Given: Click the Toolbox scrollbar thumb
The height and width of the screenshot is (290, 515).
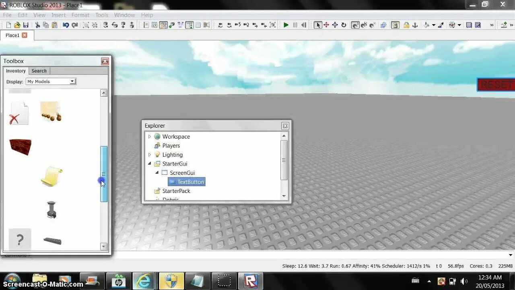Looking at the screenshot, I should click(x=104, y=174).
